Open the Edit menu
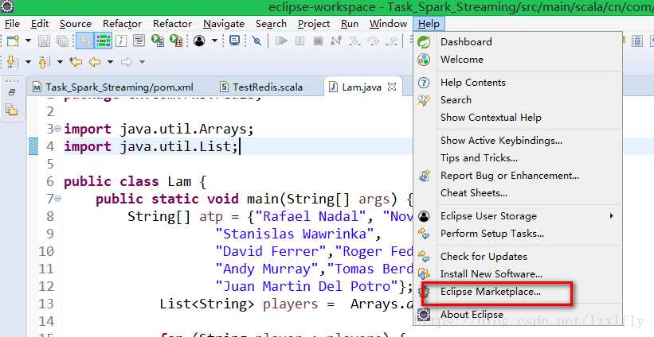Screen dimensions: 654x337 coord(40,24)
